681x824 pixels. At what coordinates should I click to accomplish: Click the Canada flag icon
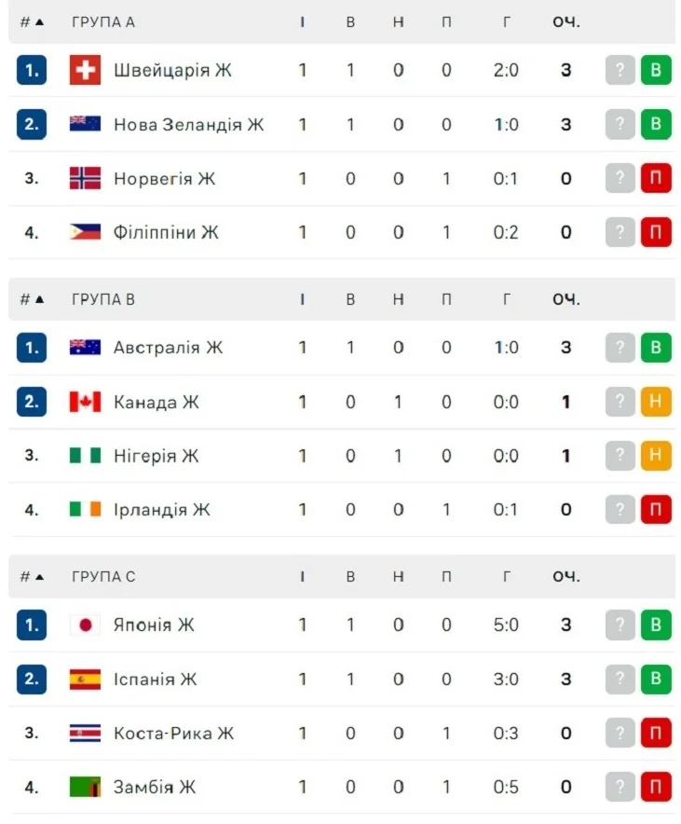click(85, 402)
